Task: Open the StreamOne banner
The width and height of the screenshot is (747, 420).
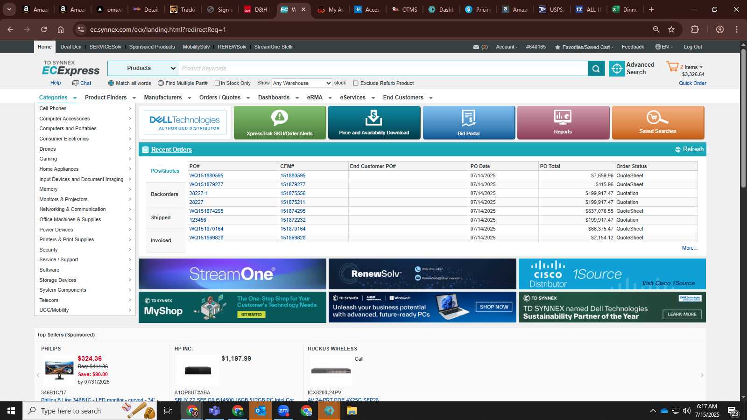Action: coord(233,274)
